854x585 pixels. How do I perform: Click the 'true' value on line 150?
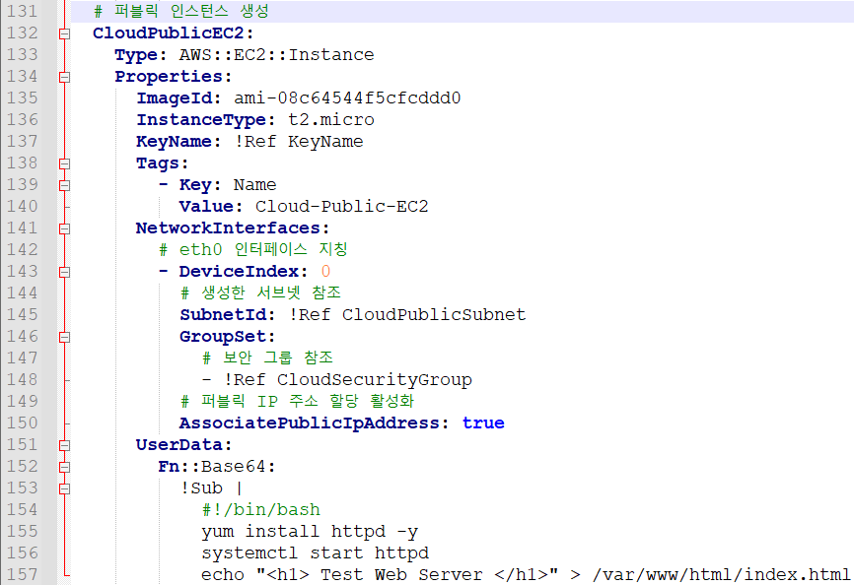click(x=483, y=422)
